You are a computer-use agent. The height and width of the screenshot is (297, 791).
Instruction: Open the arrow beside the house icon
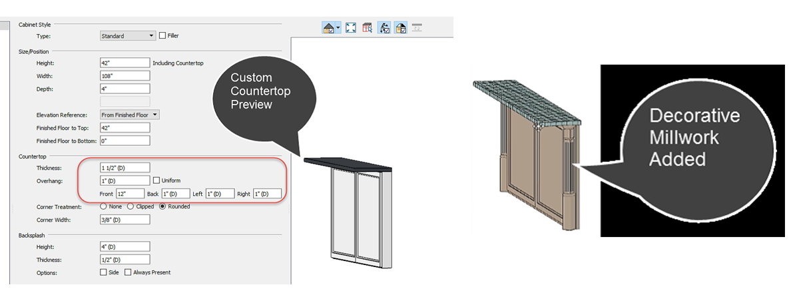coord(339,28)
